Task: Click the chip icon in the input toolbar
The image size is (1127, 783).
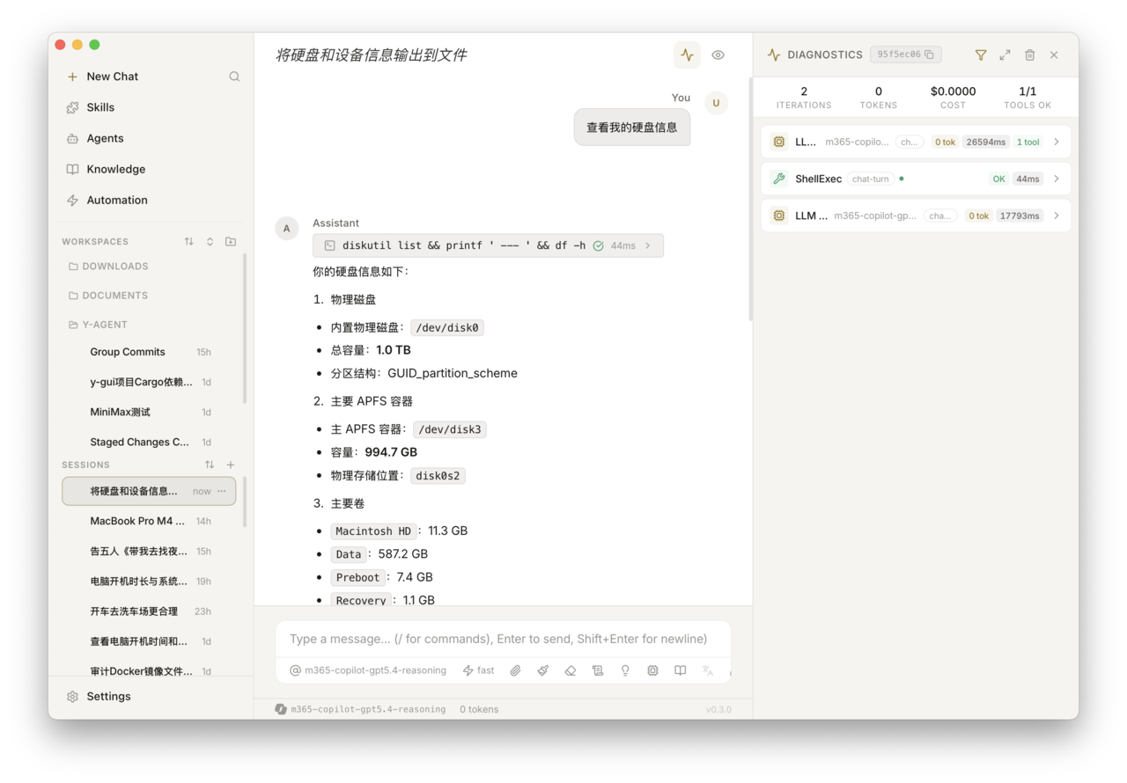Action: tap(652, 670)
